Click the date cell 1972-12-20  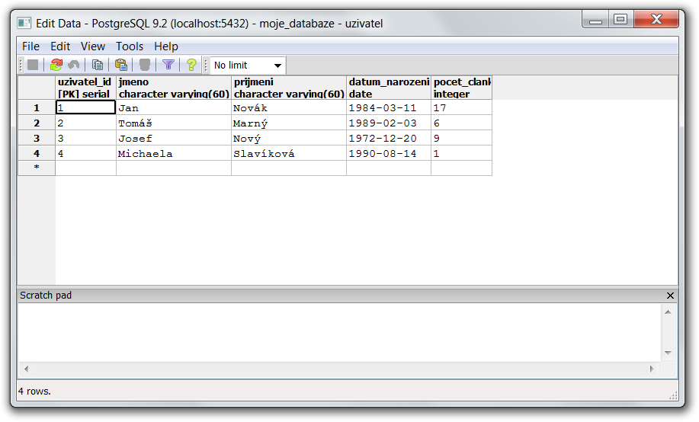[x=389, y=138]
